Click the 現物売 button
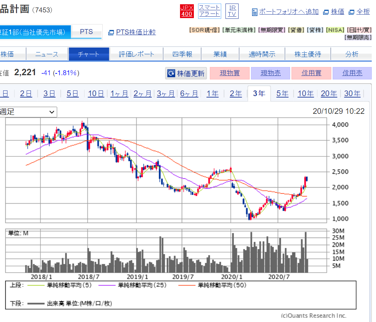This screenshot has height=322, width=376. 271,73
